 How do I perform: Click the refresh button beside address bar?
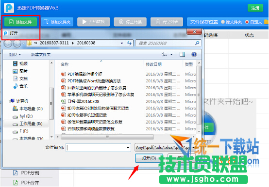click(129, 43)
